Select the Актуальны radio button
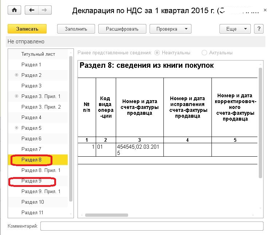Viewport: 273px width, 235px height. coord(204,53)
